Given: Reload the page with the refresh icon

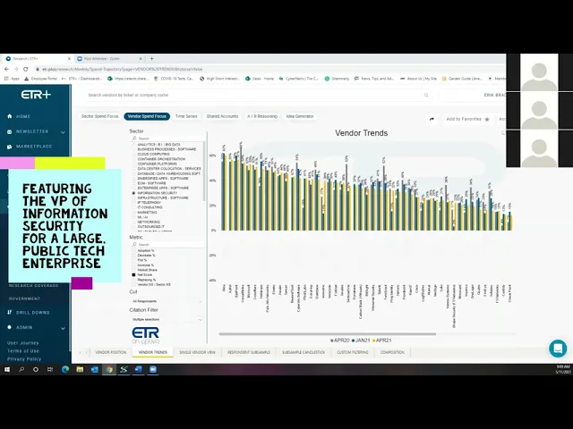Looking at the screenshot, I should (x=26, y=69).
